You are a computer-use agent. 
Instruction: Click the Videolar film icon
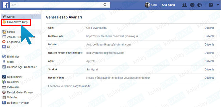[x=4, y=98]
